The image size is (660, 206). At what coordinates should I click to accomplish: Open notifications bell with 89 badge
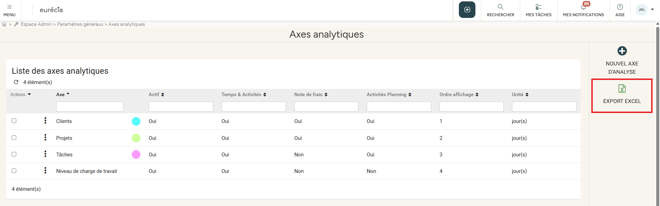583,7
